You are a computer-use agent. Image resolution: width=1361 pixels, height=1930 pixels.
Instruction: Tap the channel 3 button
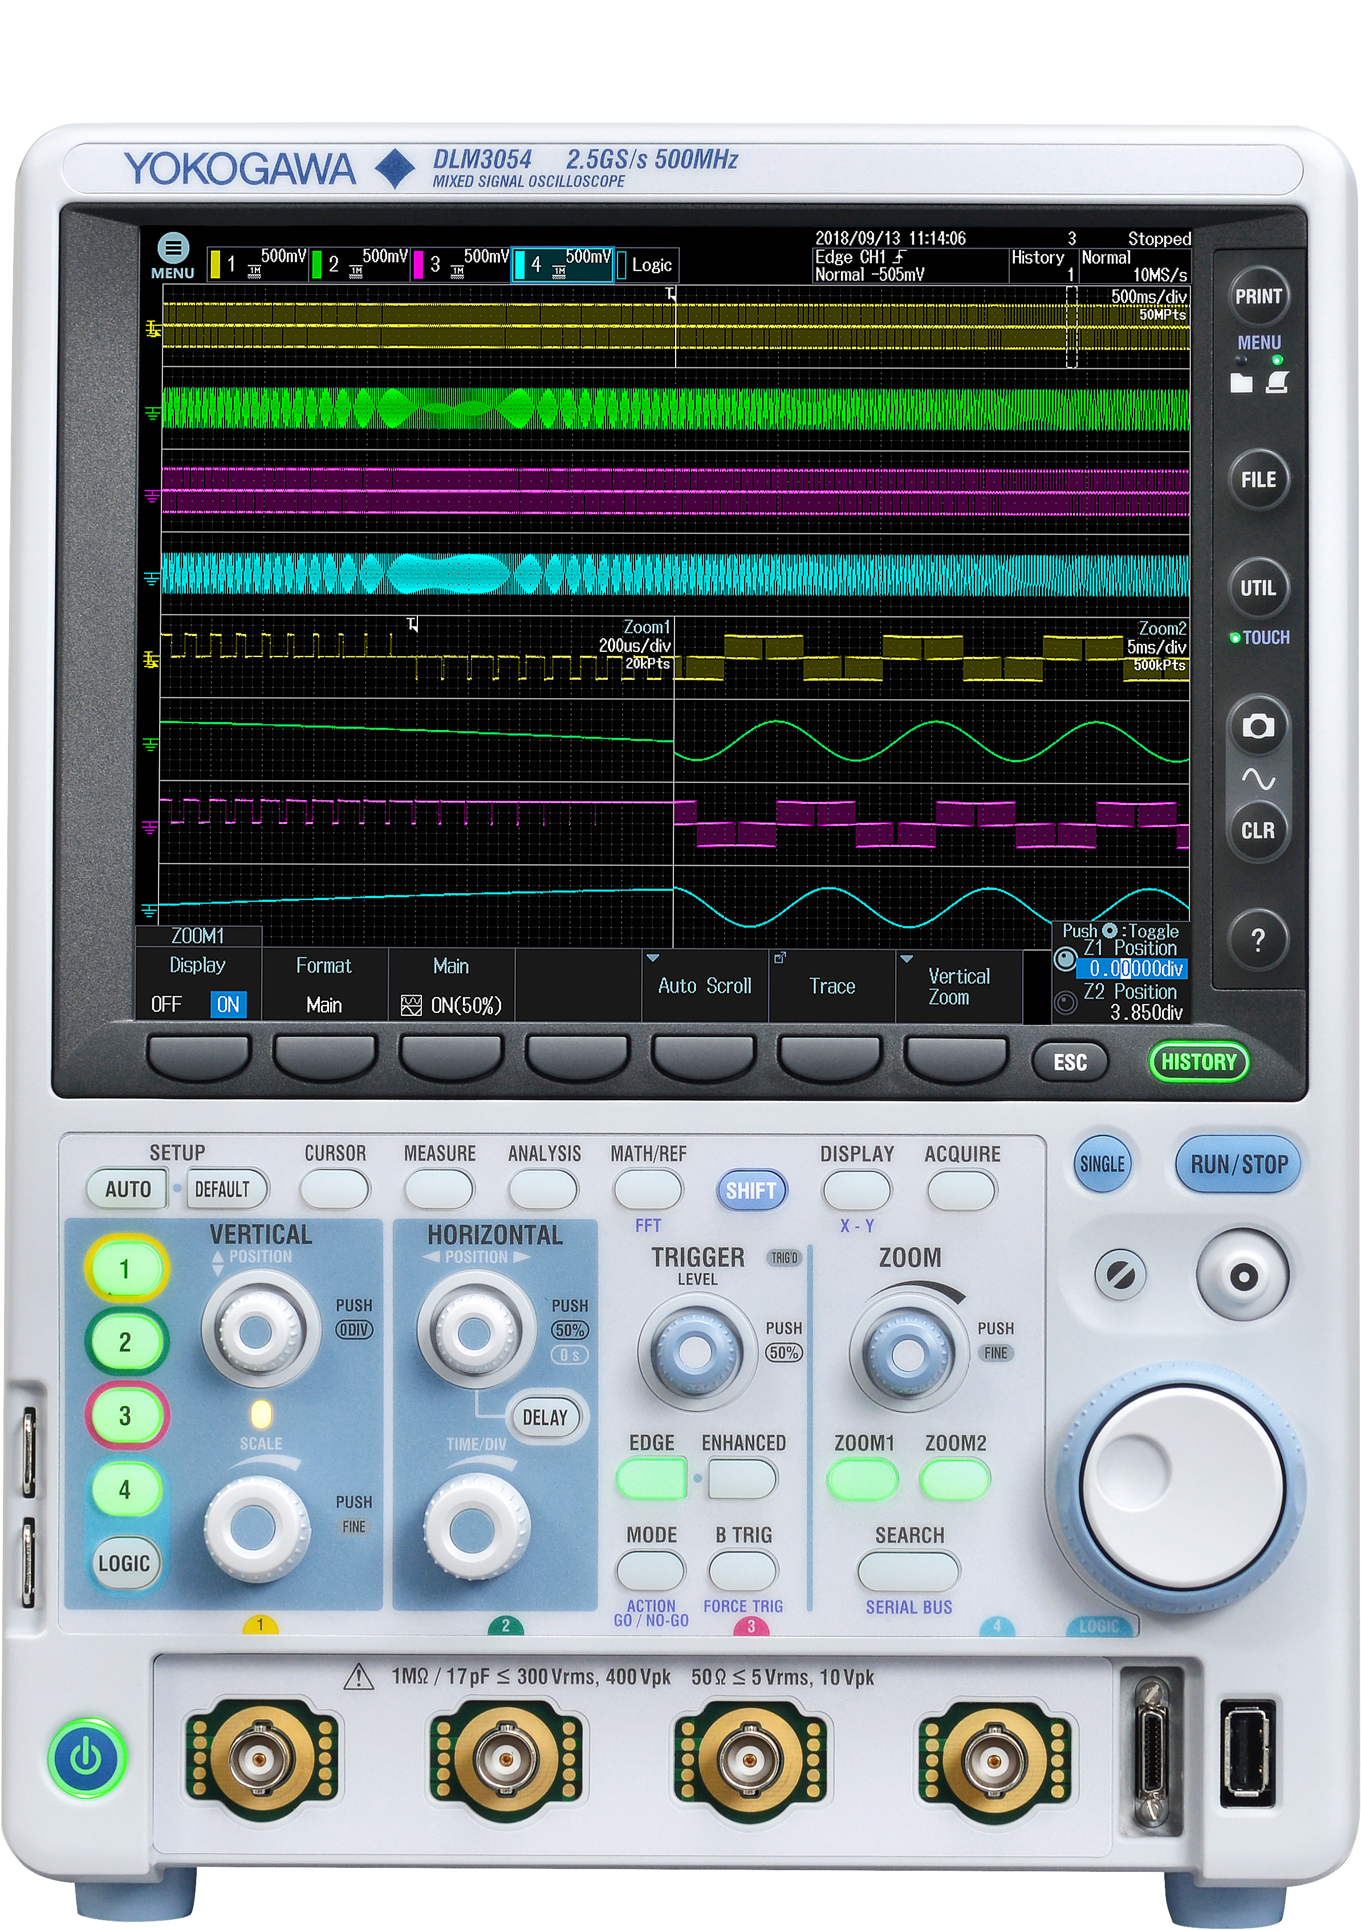click(x=125, y=1416)
